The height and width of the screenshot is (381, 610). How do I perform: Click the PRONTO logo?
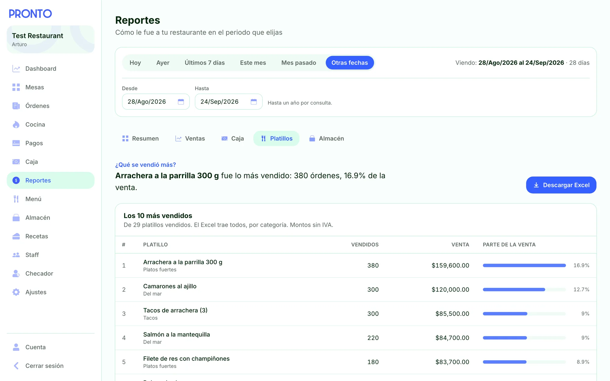30,14
